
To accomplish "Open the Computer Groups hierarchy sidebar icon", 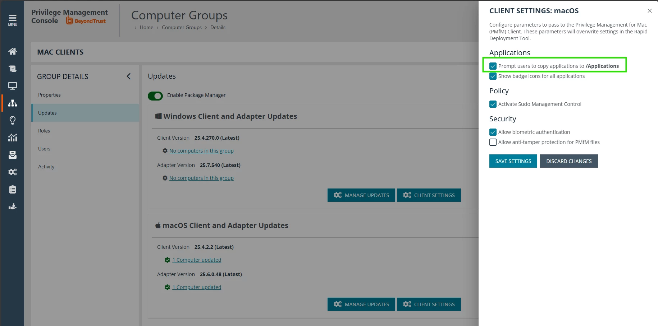I will (x=13, y=103).
